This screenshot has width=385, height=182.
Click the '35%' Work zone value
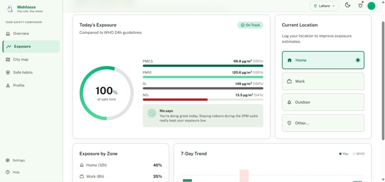(x=158, y=177)
